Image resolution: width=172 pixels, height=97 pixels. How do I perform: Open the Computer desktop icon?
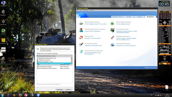[3, 3]
